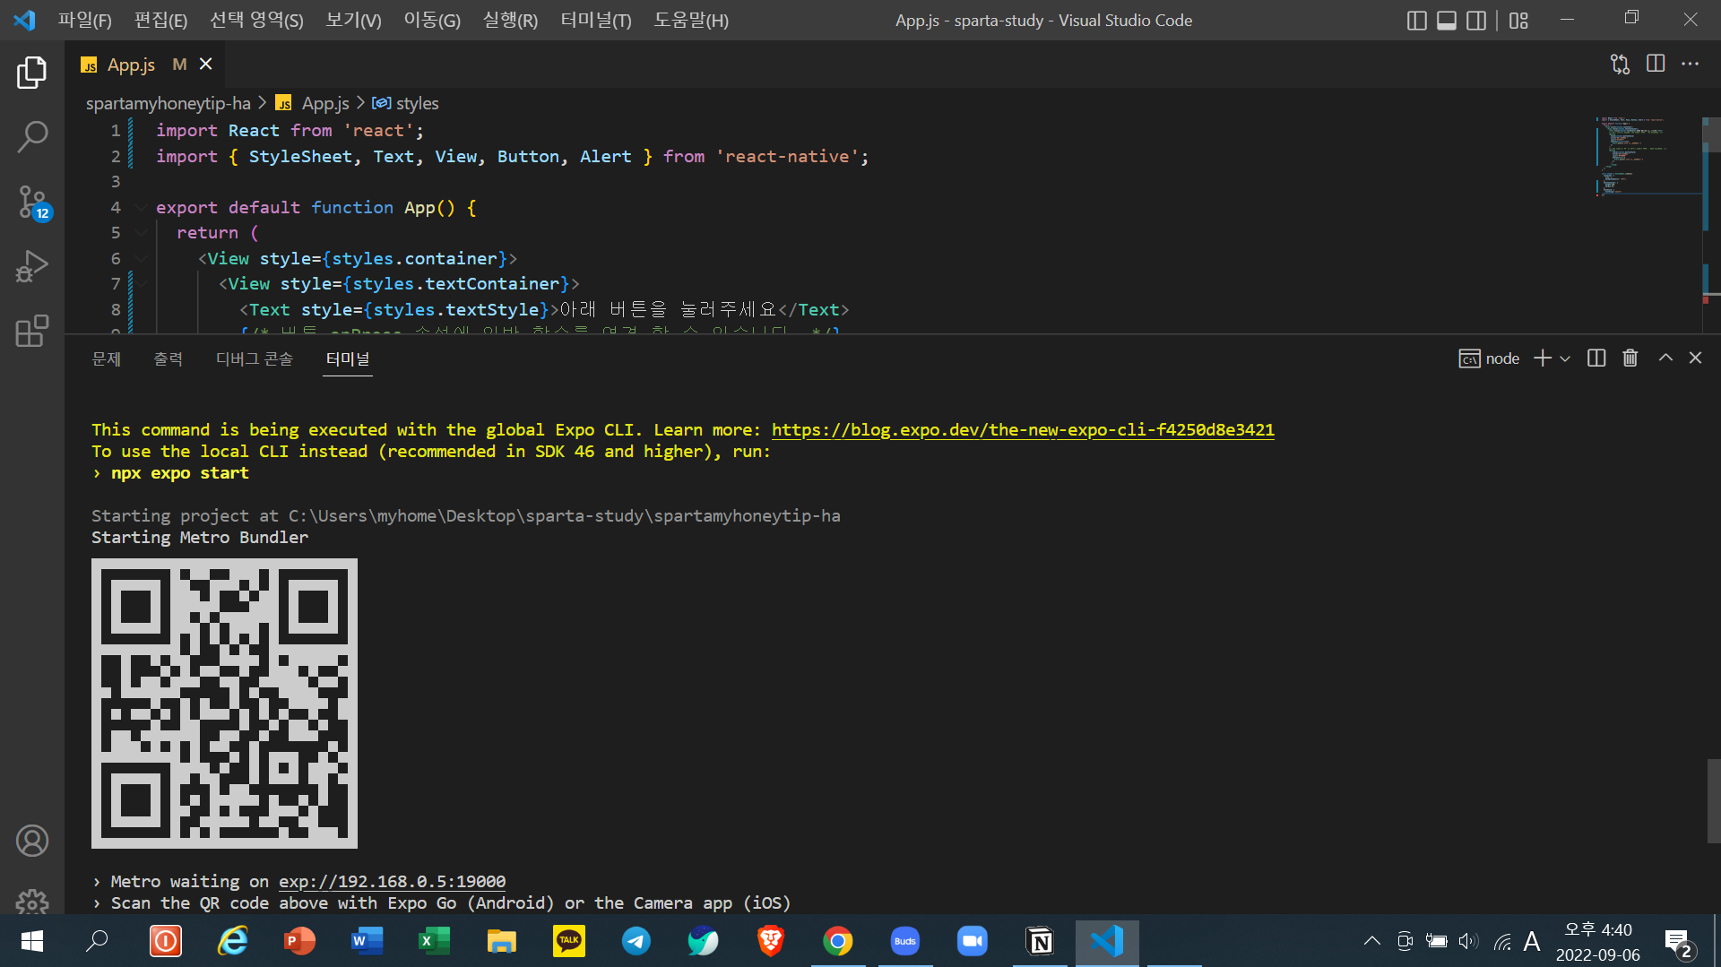Open the Extensions view

point(32,331)
